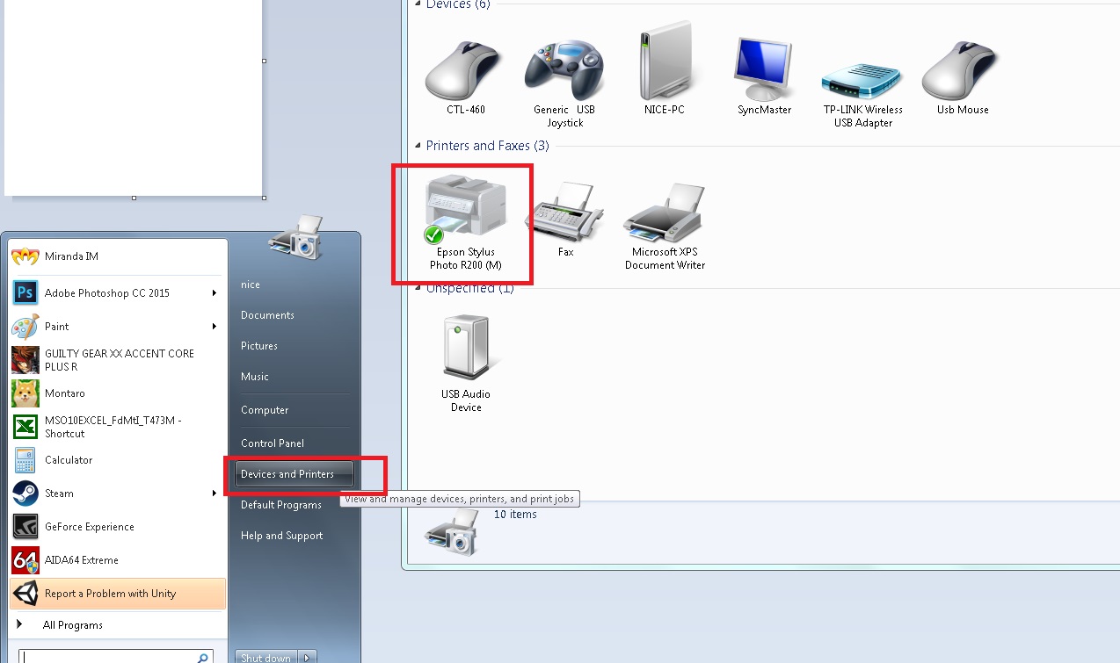Open Control Panel from Start menu
The height and width of the screenshot is (663, 1120).
273,443
